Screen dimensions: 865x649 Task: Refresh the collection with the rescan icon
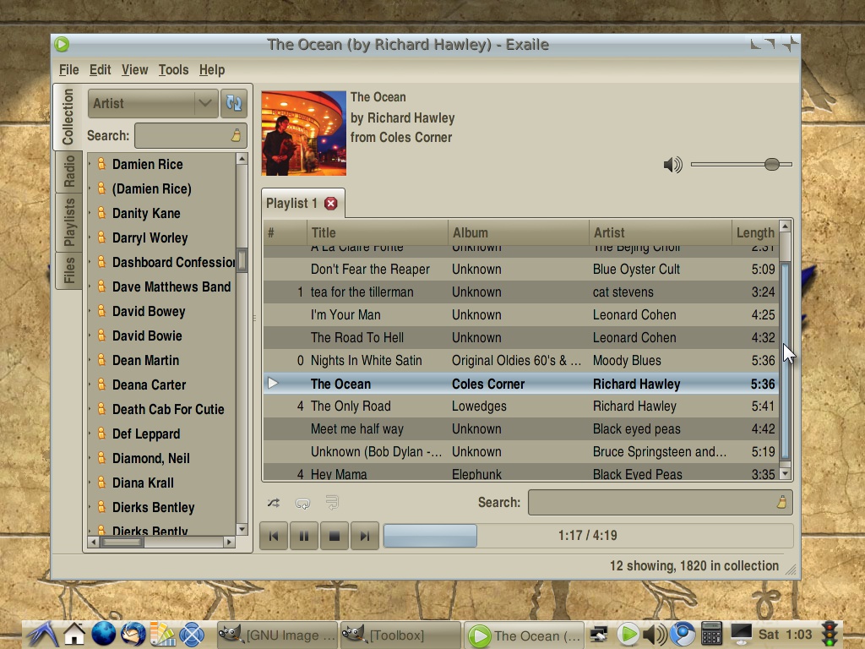click(234, 103)
